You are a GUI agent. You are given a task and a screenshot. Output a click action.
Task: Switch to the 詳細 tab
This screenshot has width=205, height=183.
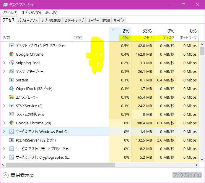pyautogui.click(x=106, y=20)
